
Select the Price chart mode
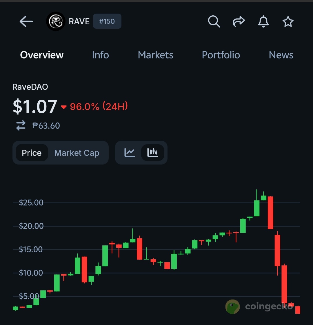(32, 153)
